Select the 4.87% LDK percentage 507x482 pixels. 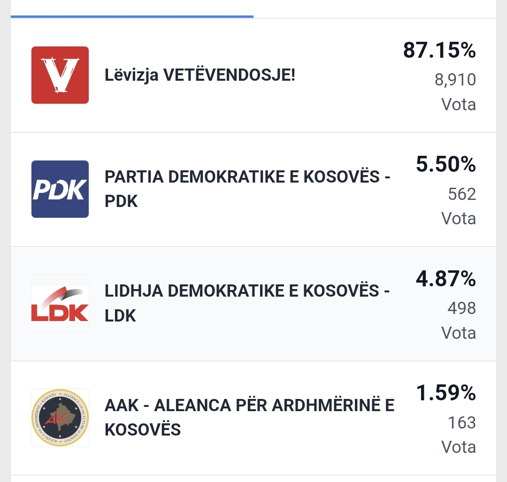[x=446, y=279]
